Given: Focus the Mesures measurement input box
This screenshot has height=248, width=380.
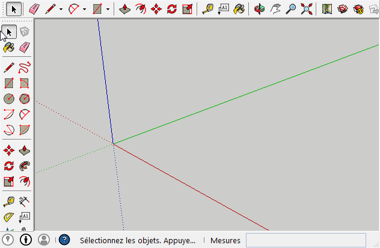Looking at the screenshot, I should tap(306, 240).
